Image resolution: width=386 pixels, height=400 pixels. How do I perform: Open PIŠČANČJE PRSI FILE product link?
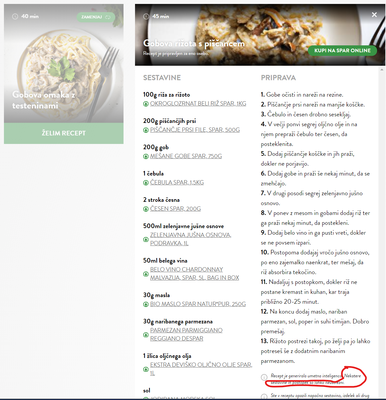(195, 130)
